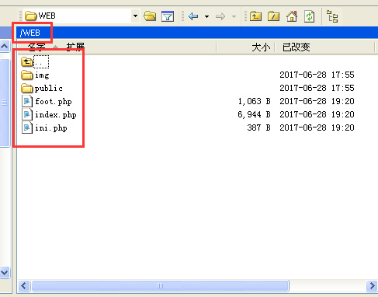Viewport: 378px width, 297px height.
Task: Refresh the directory listing
Action: coord(310,16)
